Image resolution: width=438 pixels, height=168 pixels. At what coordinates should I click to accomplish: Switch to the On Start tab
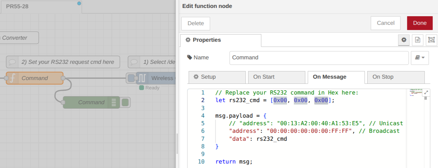tap(277, 77)
